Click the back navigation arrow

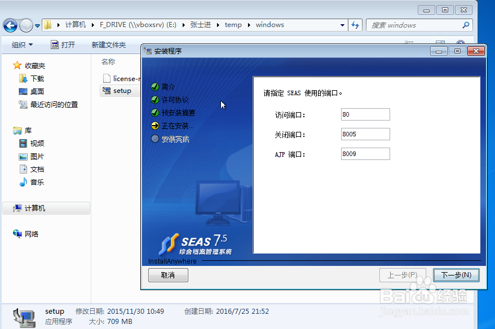pyautogui.click(x=11, y=25)
